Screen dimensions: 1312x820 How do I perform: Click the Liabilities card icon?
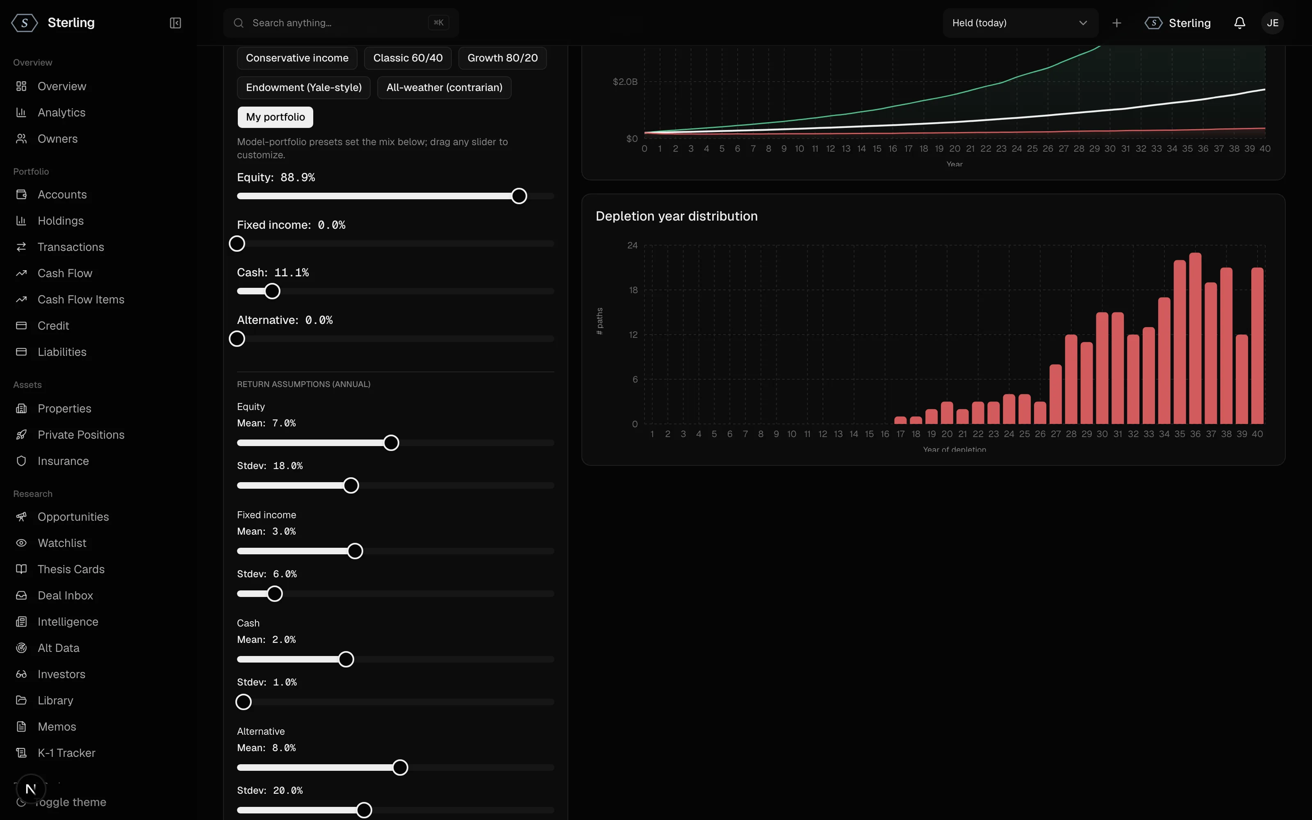tap(21, 352)
